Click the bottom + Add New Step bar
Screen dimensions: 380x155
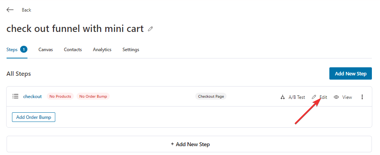click(x=189, y=144)
